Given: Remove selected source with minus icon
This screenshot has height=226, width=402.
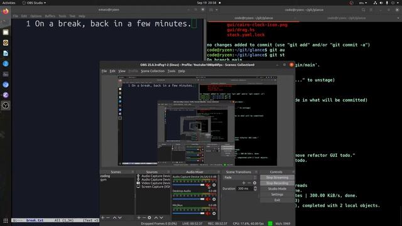Looking at the screenshot, I should [x=144, y=218].
